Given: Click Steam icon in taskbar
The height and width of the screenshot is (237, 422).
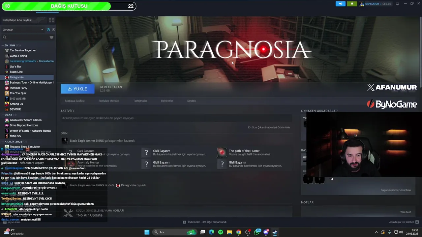Looking at the screenshot, I should click(x=275, y=232).
